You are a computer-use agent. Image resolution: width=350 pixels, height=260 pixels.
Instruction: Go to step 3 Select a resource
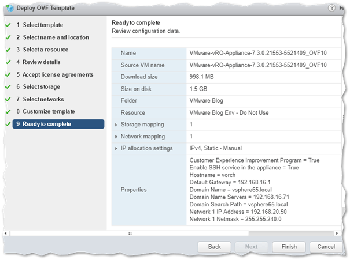tap(42, 50)
